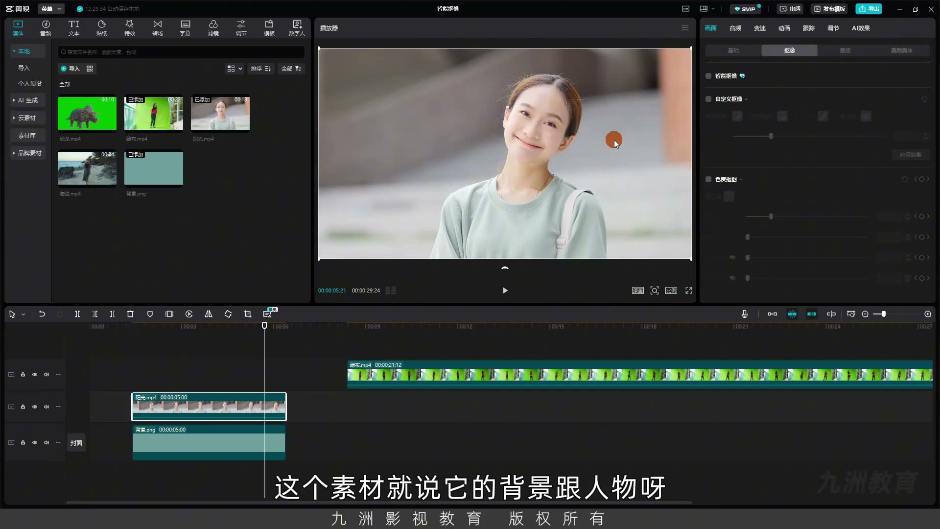Click the 导入 import button with plus
This screenshot has height=529, width=940.
click(70, 69)
